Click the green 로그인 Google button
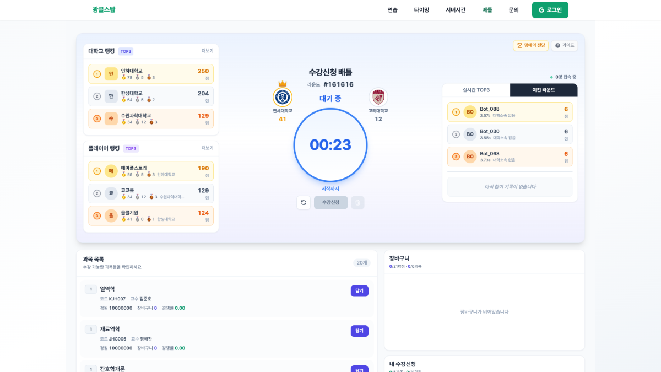 click(x=550, y=10)
